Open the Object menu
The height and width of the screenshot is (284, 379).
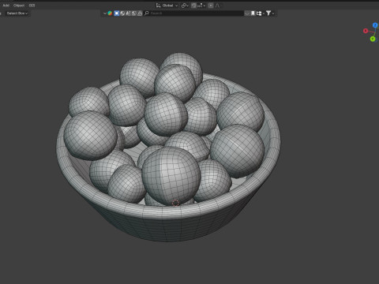(x=19, y=6)
